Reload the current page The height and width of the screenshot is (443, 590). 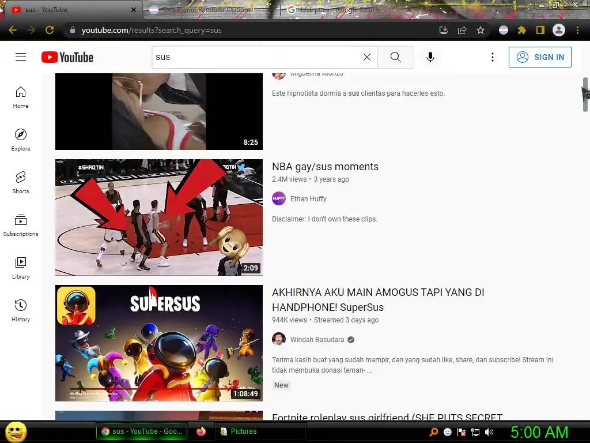tap(50, 30)
